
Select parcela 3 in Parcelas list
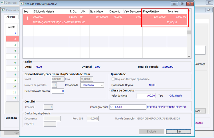pos(13,45)
